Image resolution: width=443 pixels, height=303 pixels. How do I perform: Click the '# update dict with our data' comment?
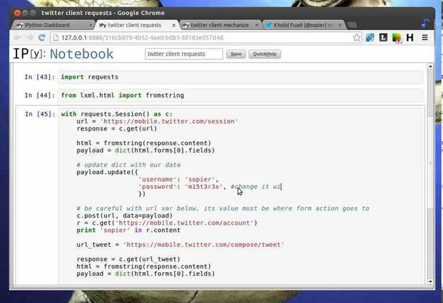pyautogui.click(x=129, y=165)
